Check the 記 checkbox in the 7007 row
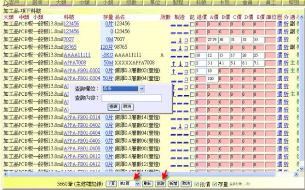The width and height of the screenshot is (305, 190). [x=192, y=40]
